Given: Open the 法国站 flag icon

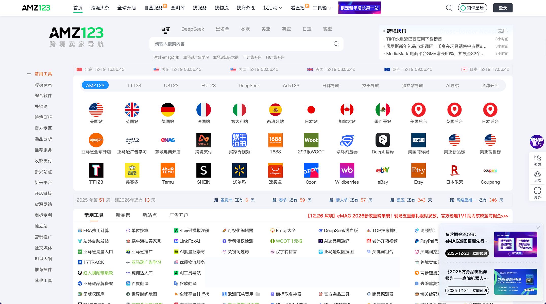Looking at the screenshot, I should [x=203, y=110].
